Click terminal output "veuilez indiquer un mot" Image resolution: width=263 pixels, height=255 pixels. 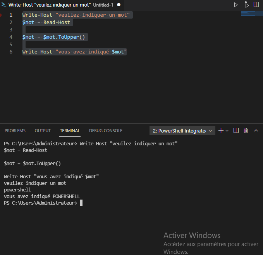35,183
